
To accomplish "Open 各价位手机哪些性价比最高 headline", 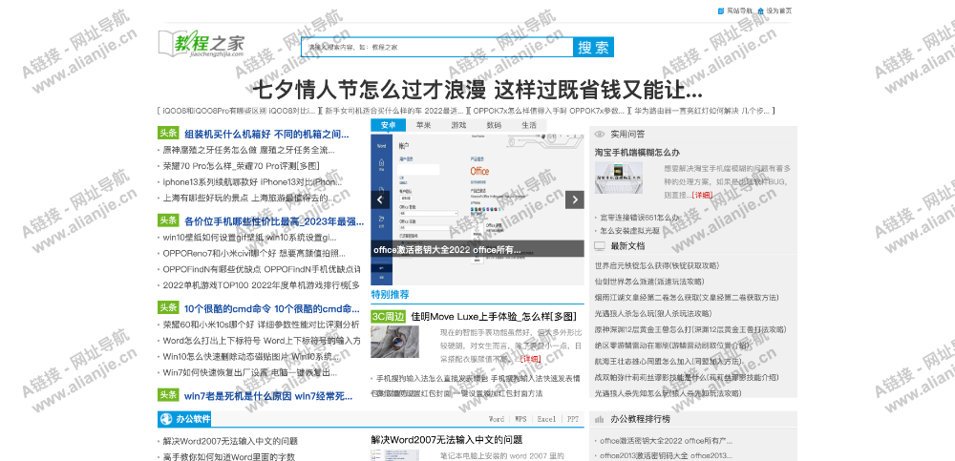I will click(x=273, y=221).
